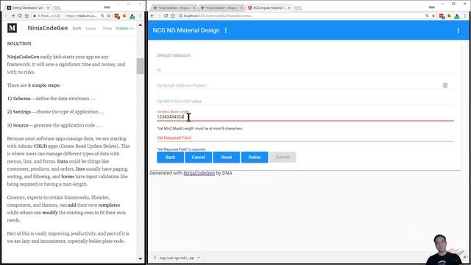The width and height of the screenshot is (471, 265).
Task: Open a new tab in the localhost window
Action: point(298,8)
